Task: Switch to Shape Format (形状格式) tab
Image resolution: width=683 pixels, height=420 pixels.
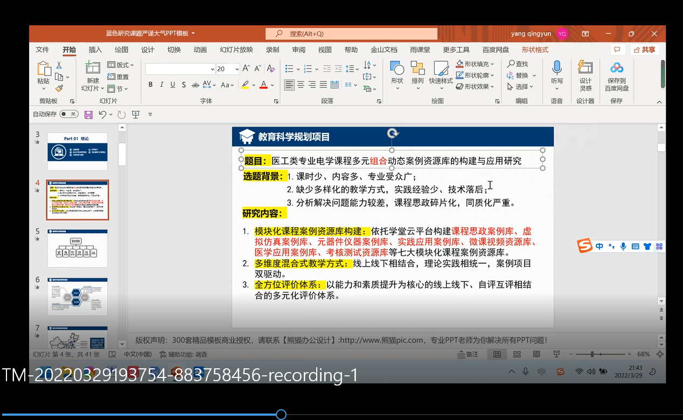Action: click(534, 50)
